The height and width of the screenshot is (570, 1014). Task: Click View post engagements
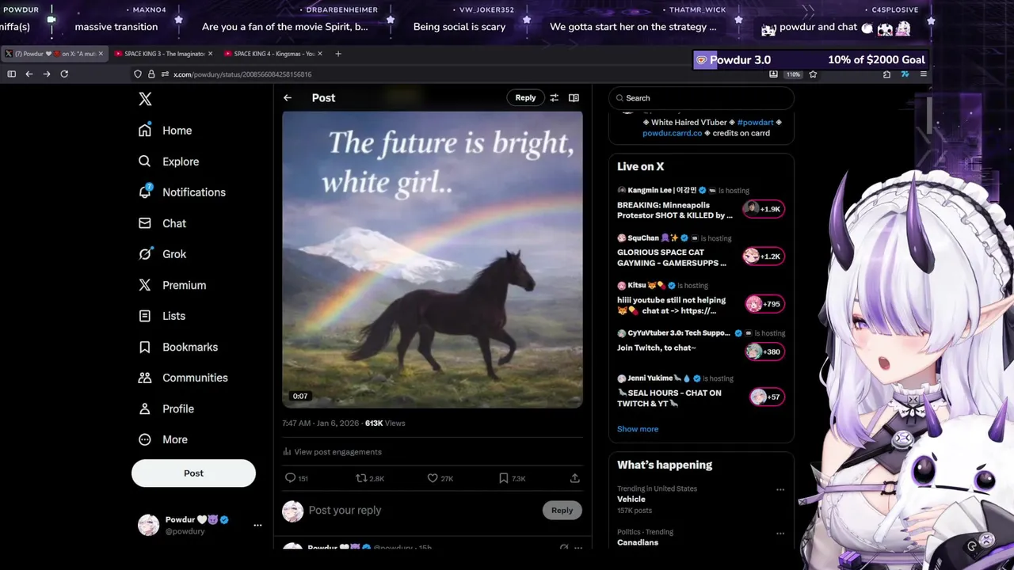point(332,452)
